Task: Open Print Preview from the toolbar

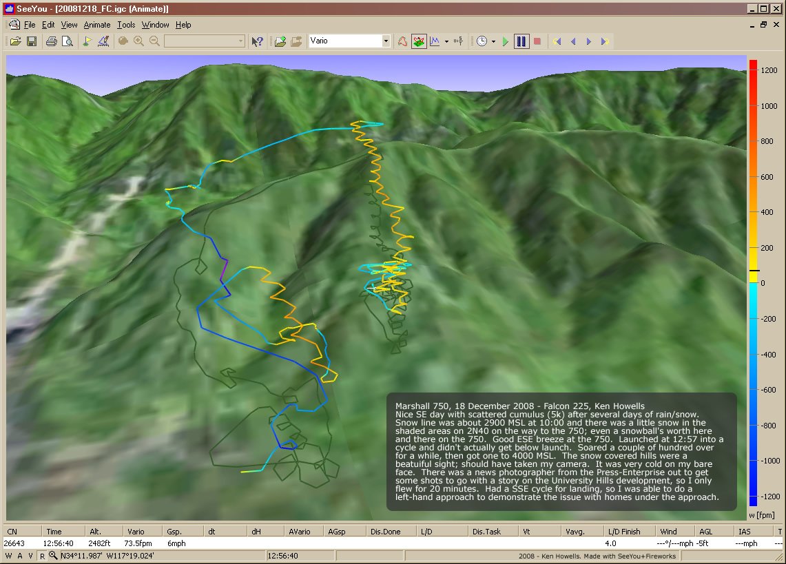Action: [67, 41]
